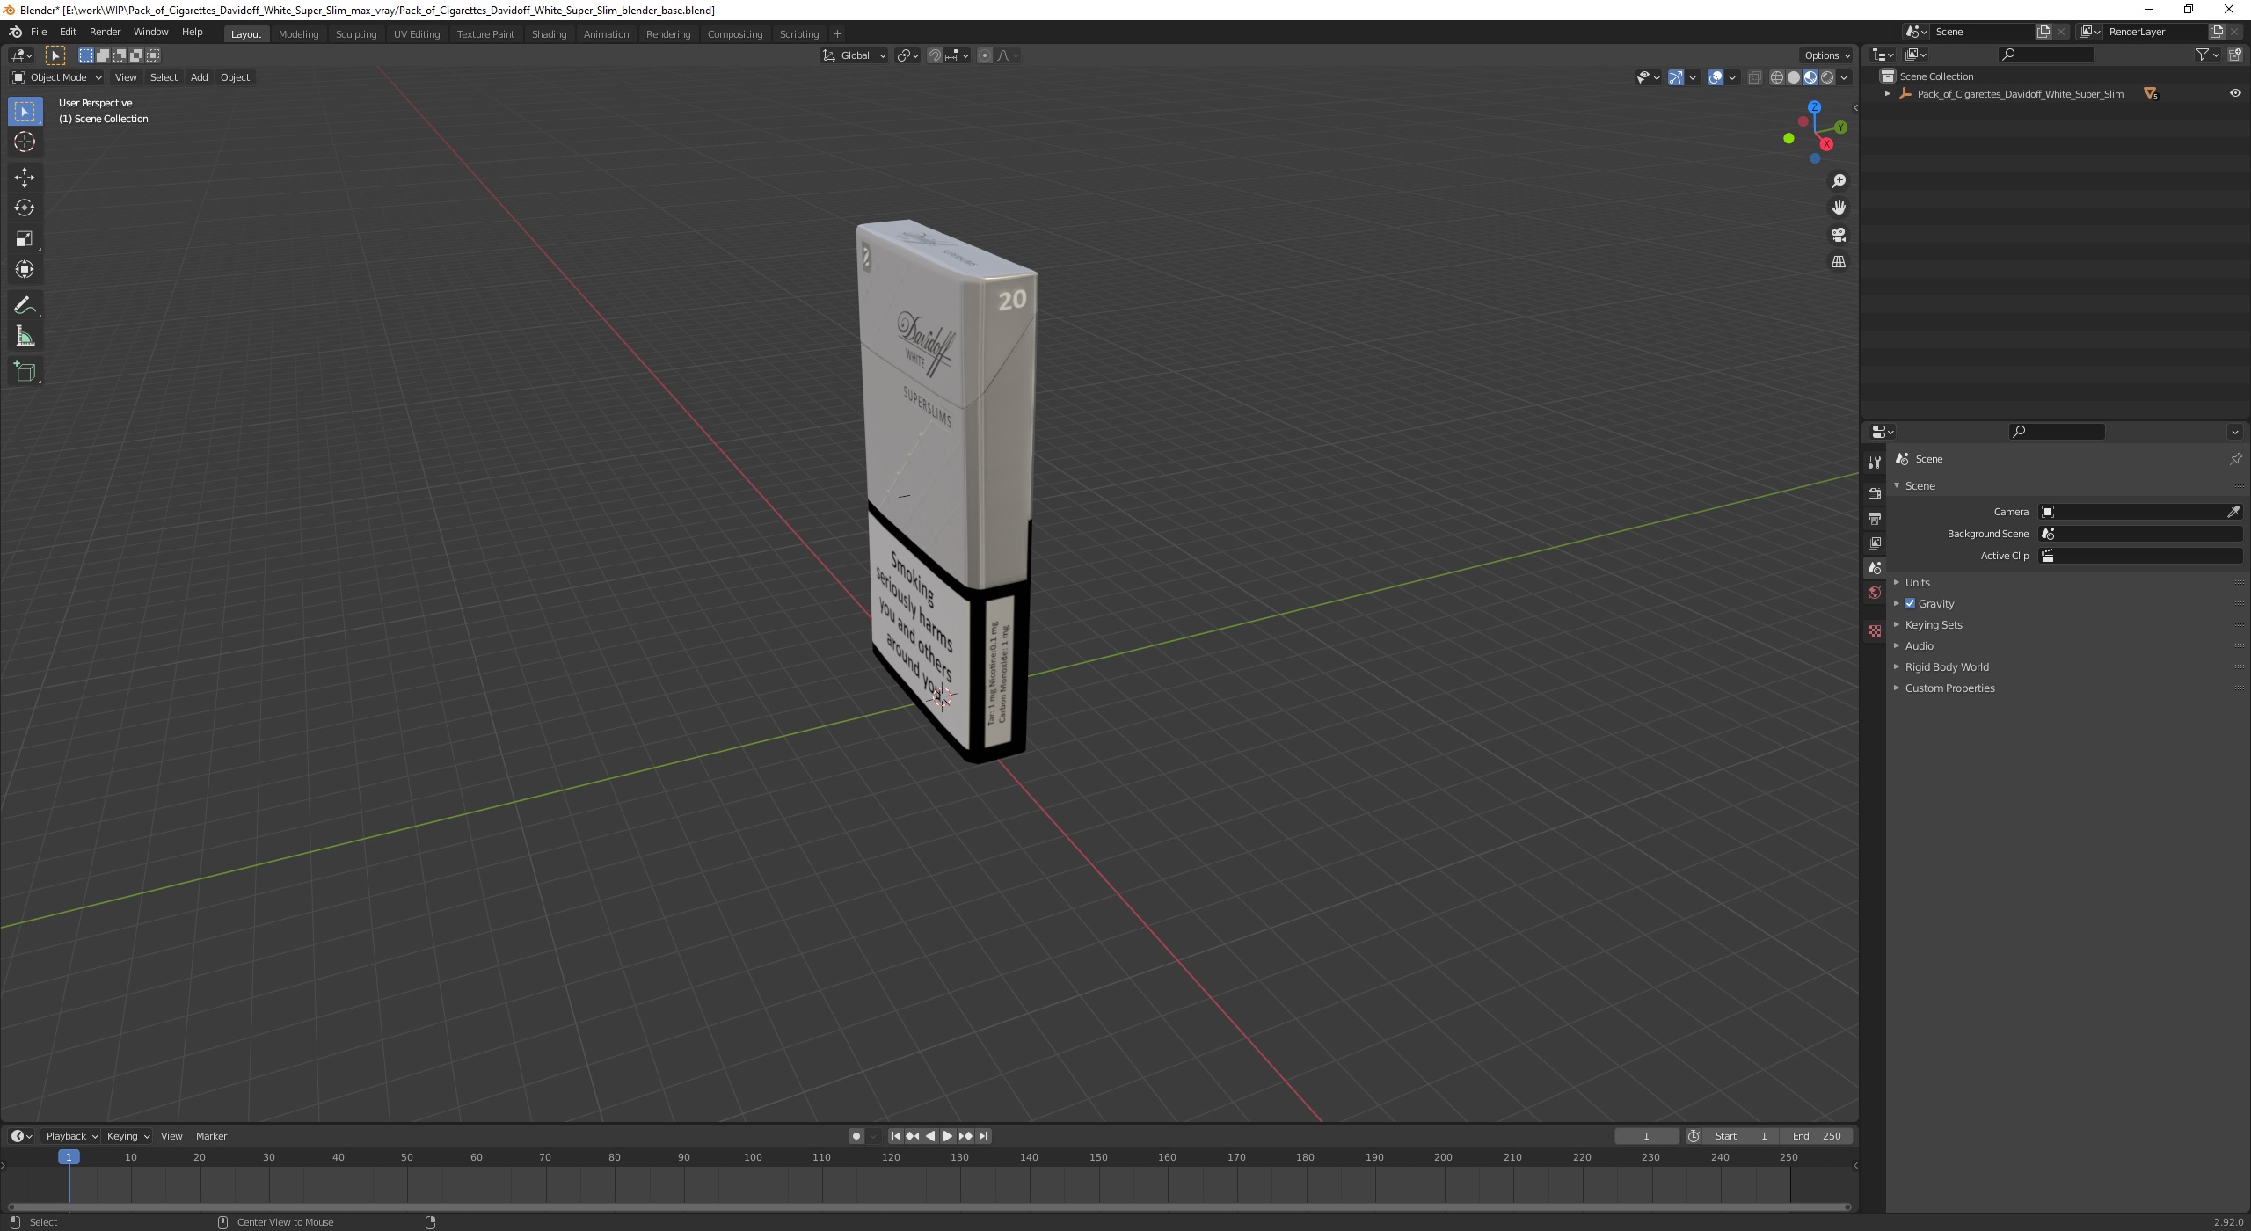Open the Global transform orientation dropdown
This screenshot has height=1231, width=2251.
tap(854, 55)
